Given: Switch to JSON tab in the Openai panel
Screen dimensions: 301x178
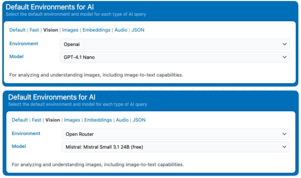Looking at the screenshot, I should 138,30.
